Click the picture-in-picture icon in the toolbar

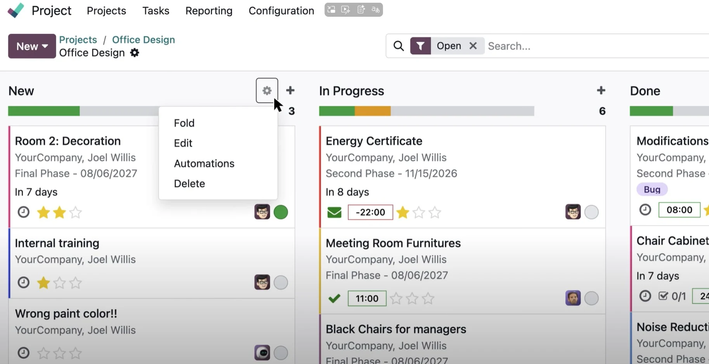click(x=331, y=10)
